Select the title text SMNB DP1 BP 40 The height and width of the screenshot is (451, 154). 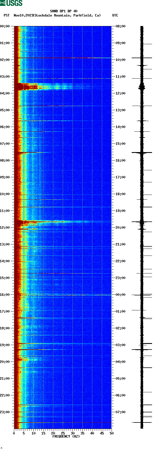coord(64,11)
